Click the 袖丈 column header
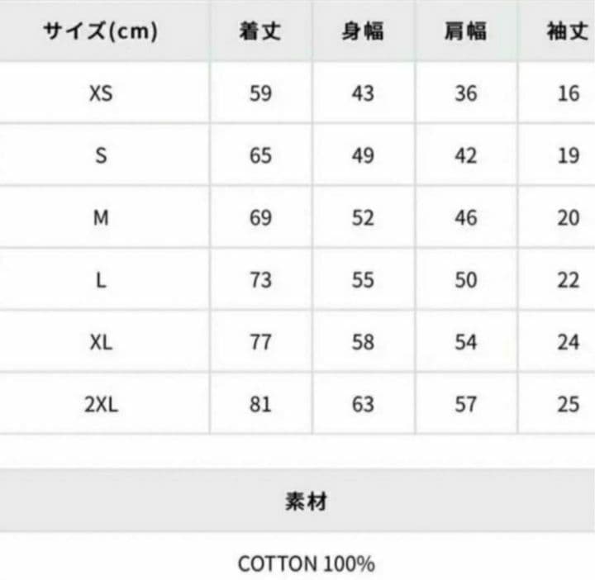This screenshot has width=595, height=580. click(568, 32)
